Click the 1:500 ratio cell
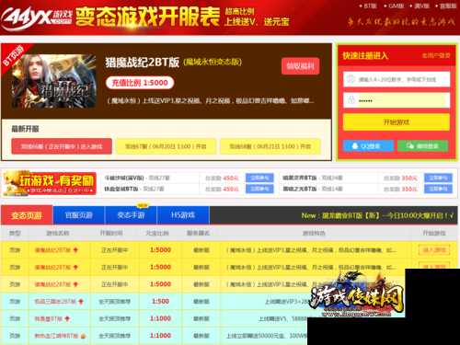The height and width of the screenshot is (345, 460). 160,302
